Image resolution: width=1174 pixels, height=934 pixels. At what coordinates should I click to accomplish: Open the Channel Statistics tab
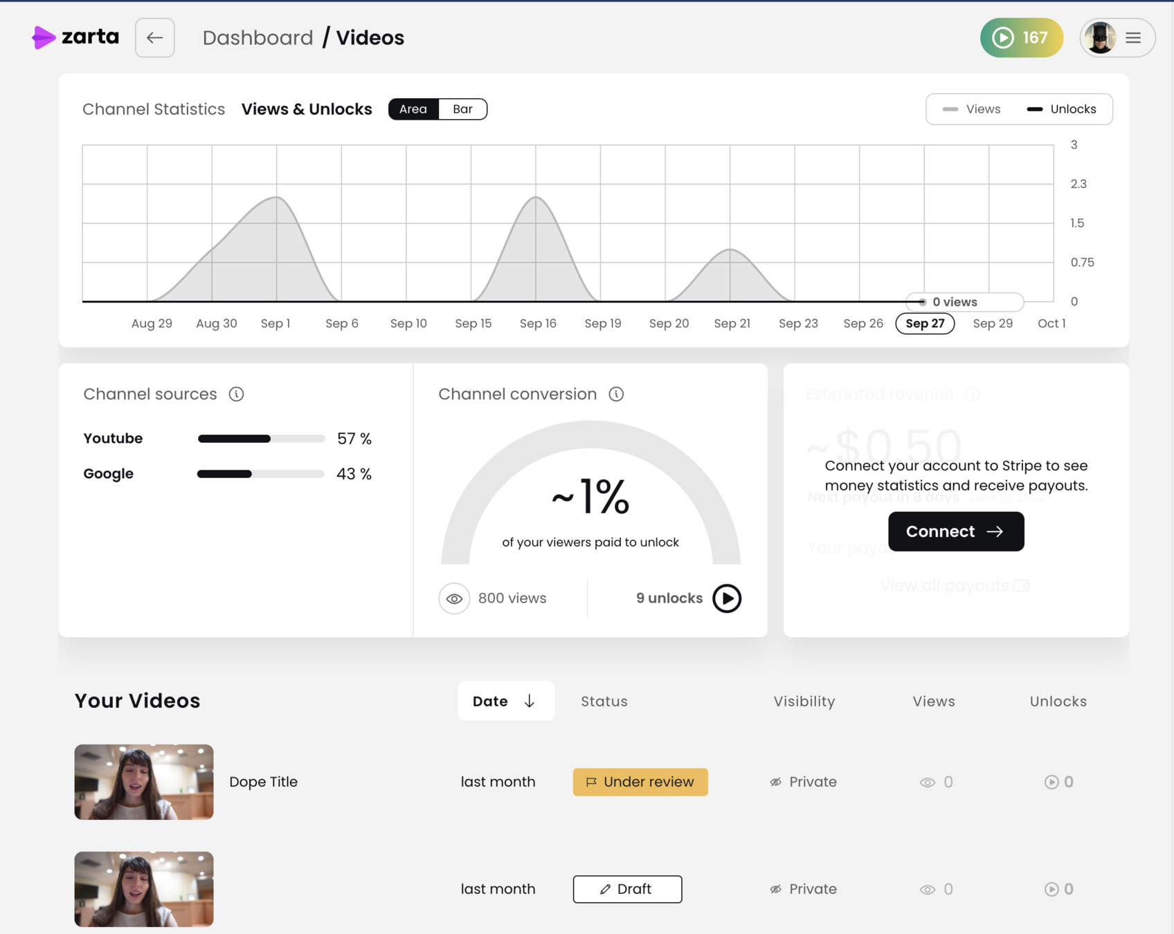(x=154, y=109)
